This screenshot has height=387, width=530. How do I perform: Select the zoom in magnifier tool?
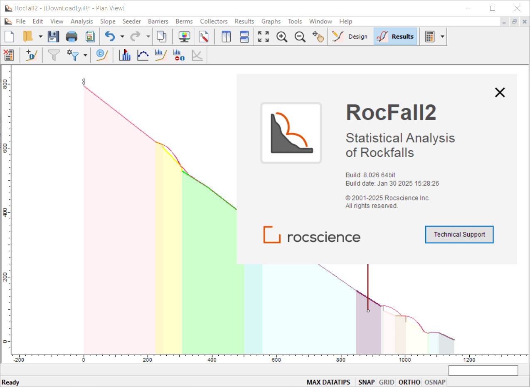[x=282, y=37]
